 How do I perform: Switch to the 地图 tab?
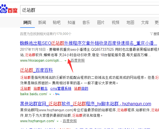click(130, 22)
